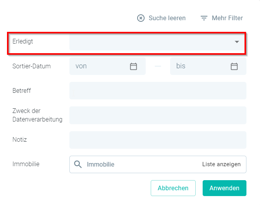Click the Sortier-Datum label

point(31,66)
